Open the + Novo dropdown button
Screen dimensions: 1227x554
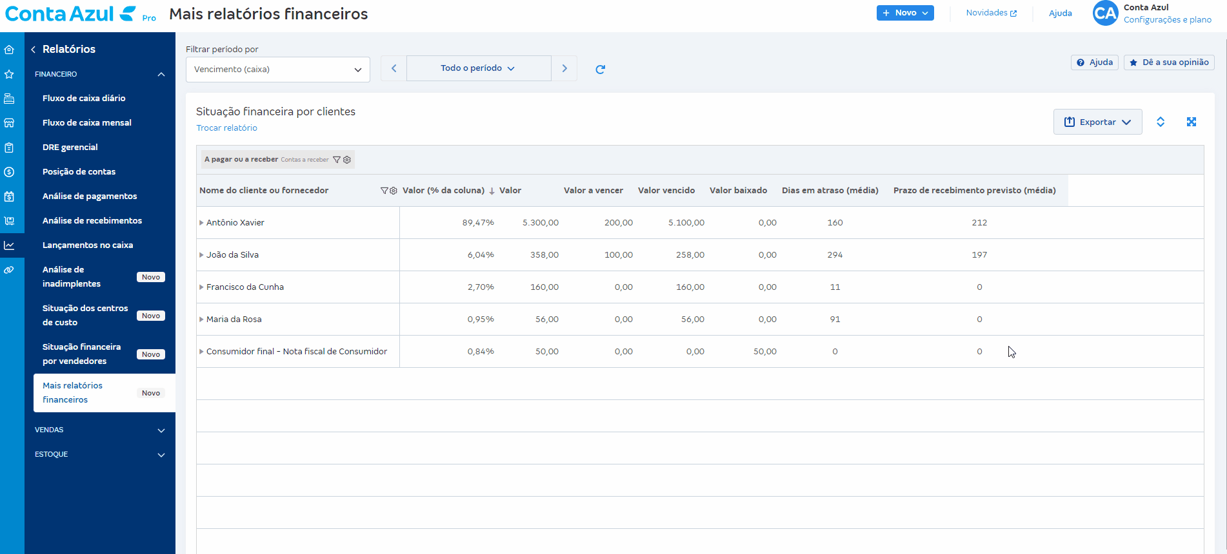pos(905,13)
